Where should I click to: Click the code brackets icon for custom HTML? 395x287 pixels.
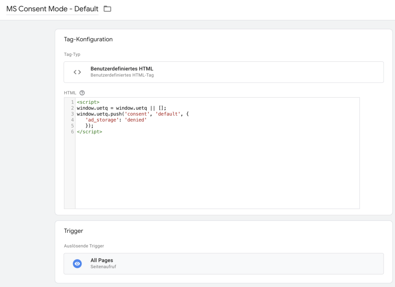(x=77, y=72)
